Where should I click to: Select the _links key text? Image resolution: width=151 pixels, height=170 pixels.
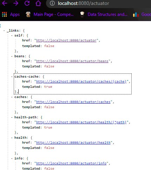coord(13,31)
